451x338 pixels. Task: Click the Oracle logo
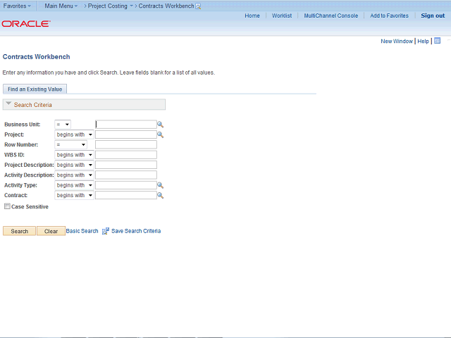[26, 23]
